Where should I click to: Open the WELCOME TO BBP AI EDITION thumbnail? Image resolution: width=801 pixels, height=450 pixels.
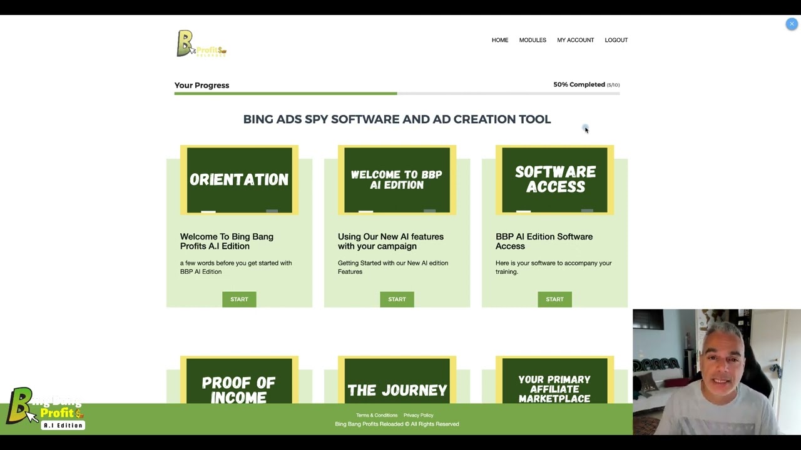click(x=397, y=180)
